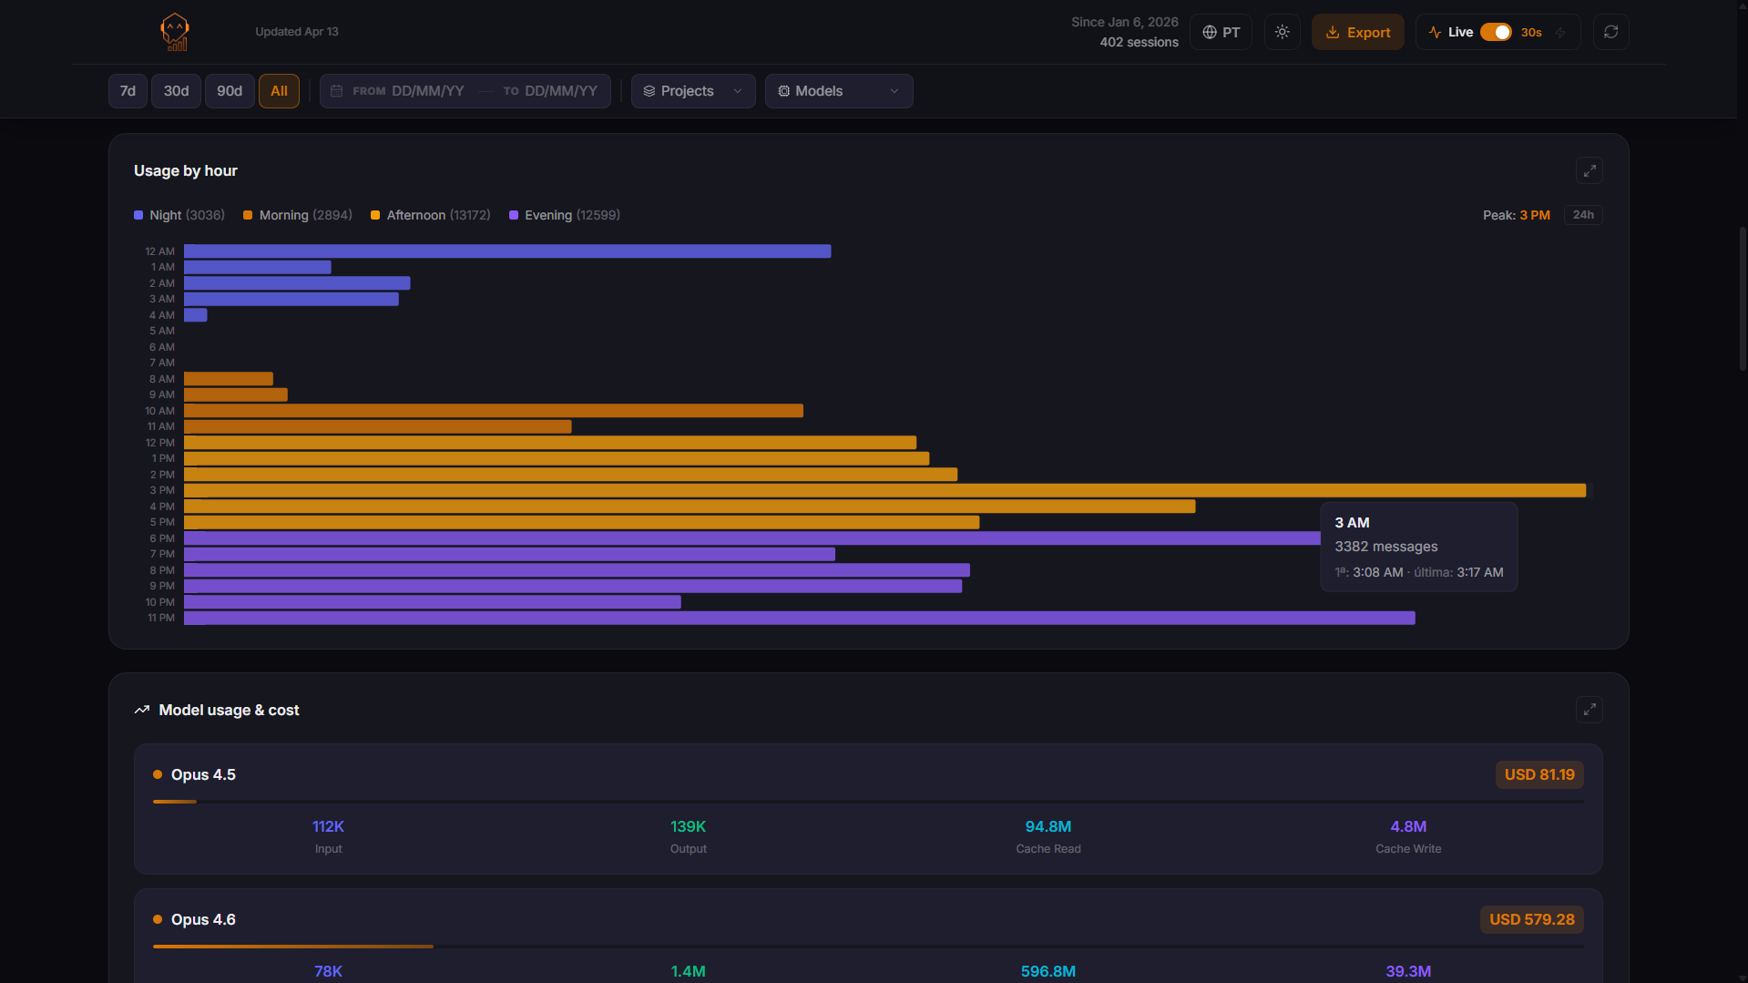This screenshot has height=983, width=1748.
Task: Click the calendar icon in date range
Action: (x=336, y=91)
